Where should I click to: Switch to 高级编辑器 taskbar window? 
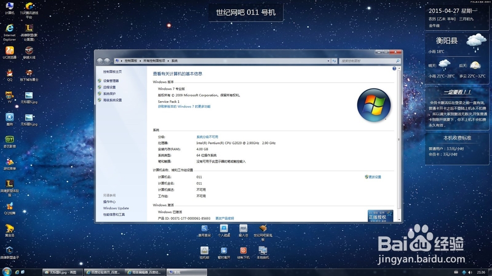coord(146,272)
